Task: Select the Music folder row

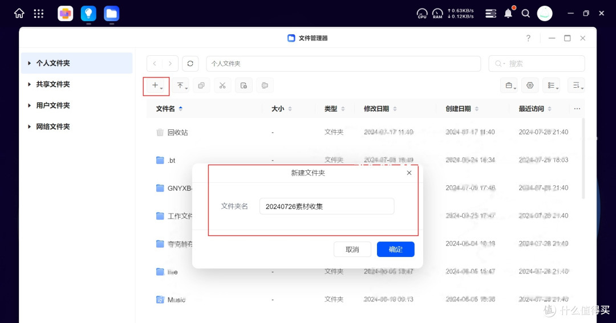Action: tap(364, 300)
